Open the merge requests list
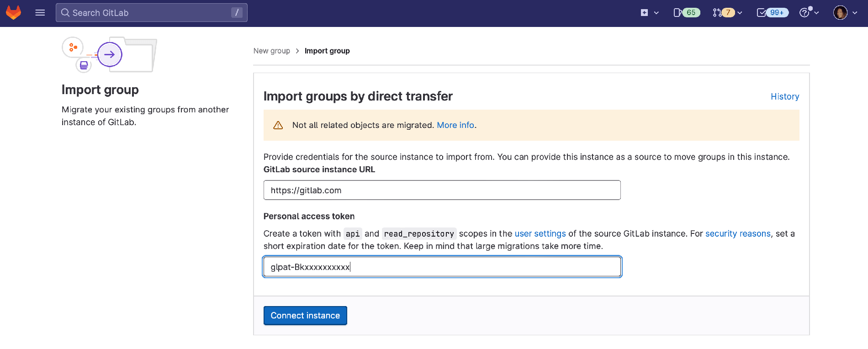The height and width of the screenshot is (349, 868). tap(724, 12)
